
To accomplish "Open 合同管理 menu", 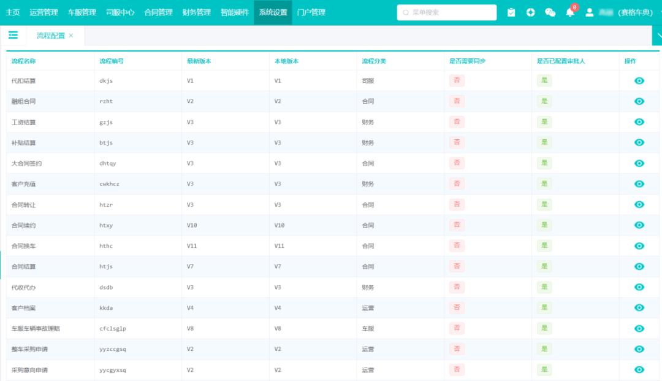I will 158,13.
